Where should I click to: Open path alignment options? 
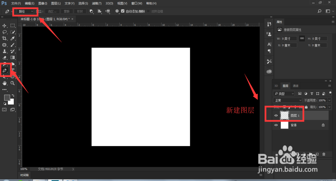(x=99, y=11)
